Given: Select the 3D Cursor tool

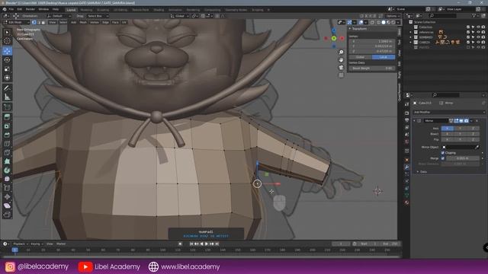Looking at the screenshot, I should click(7, 41).
